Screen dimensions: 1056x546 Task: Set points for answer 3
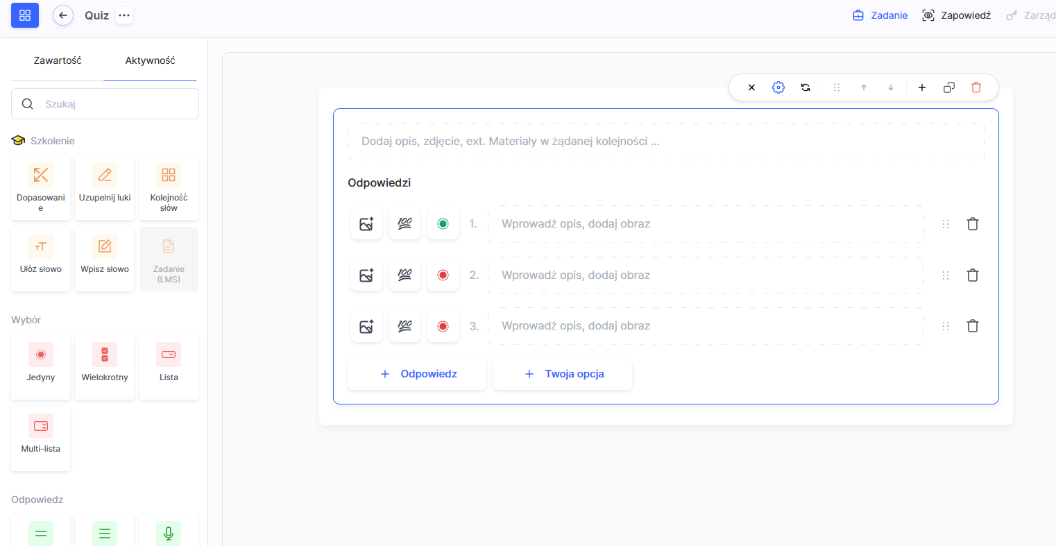point(405,326)
